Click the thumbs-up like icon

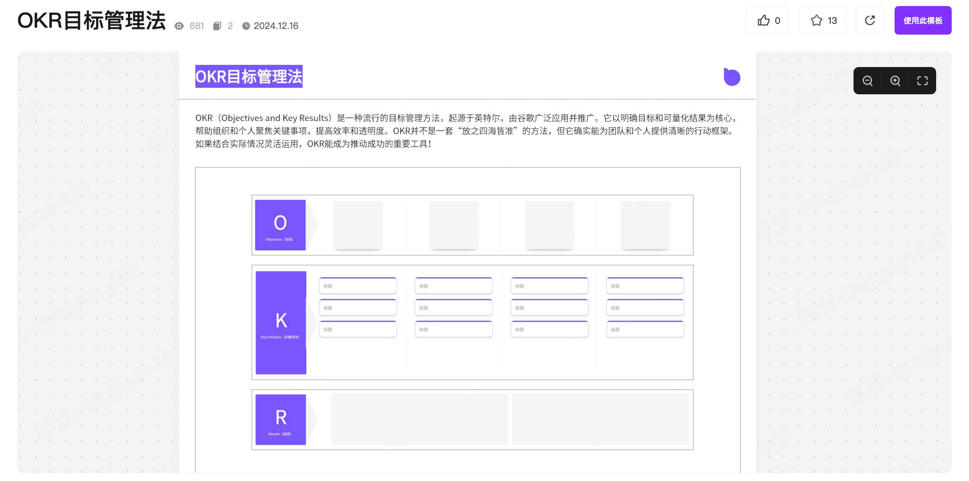(x=764, y=20)
